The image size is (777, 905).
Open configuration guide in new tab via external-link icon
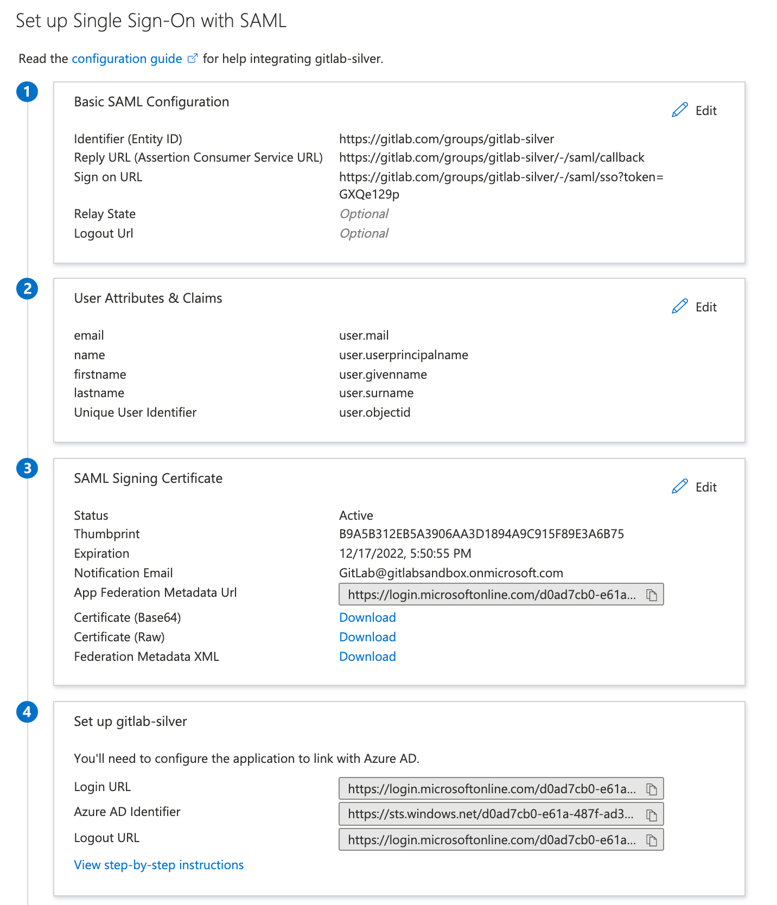point(193,58)
